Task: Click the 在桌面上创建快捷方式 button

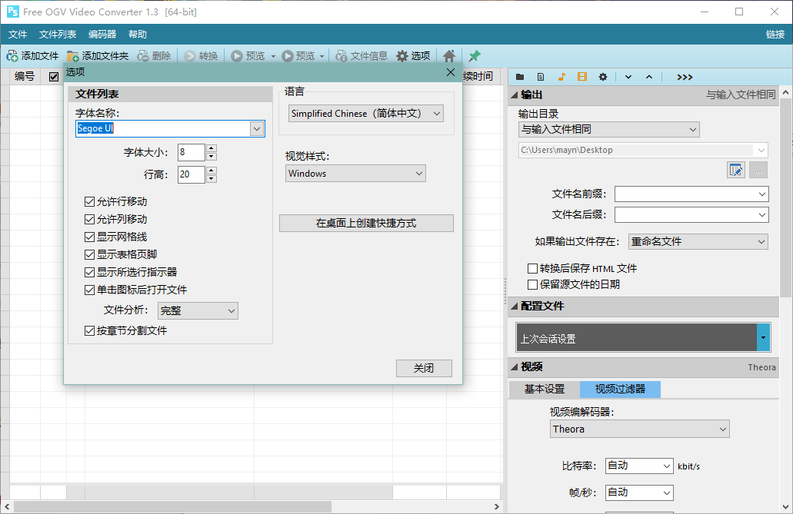Action: pyautogui.click(x=366, y=223)
